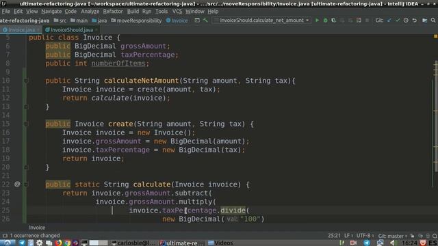Collapse calculateNetAmount method fold at line 10
The image size is (438, 246).
point(26,81)
